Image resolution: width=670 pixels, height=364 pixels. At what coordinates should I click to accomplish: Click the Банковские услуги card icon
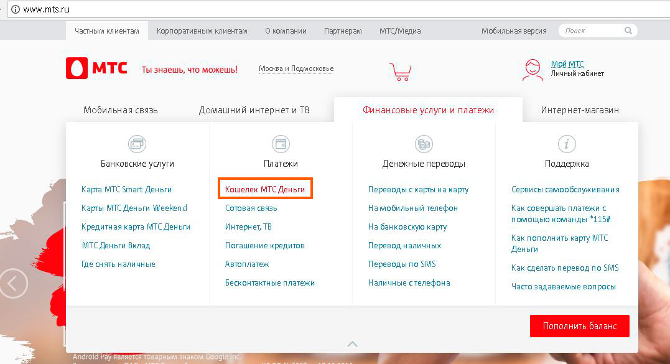pyautogui.click(x=137, y=144)
